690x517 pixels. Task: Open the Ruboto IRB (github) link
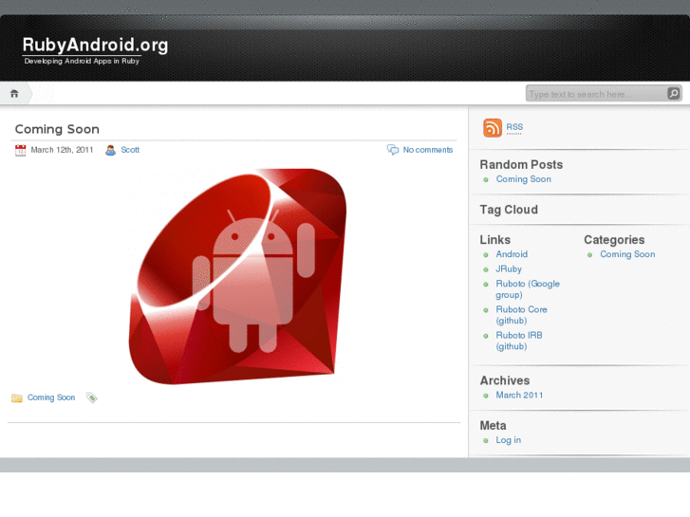click(519, 341)
